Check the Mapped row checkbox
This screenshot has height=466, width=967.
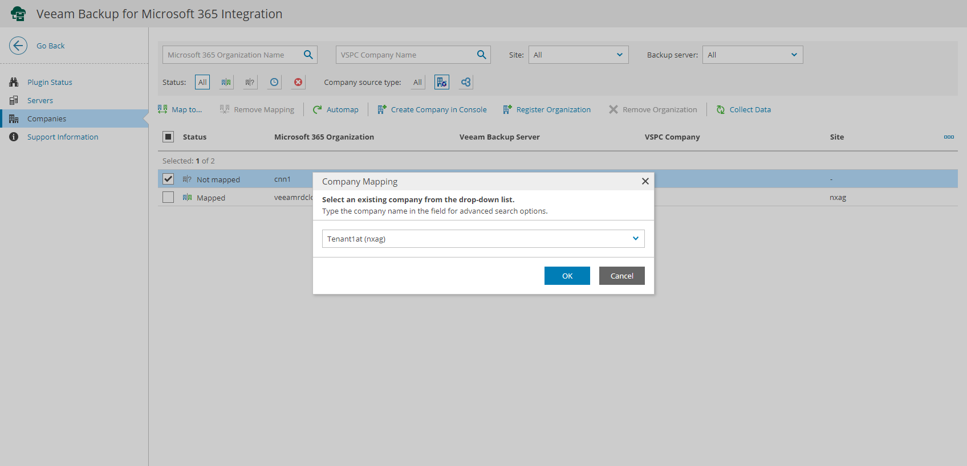168,197
